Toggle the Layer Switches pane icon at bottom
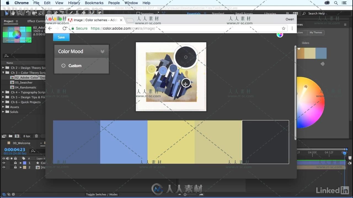The image size is (353, 198). click(4, 194)
